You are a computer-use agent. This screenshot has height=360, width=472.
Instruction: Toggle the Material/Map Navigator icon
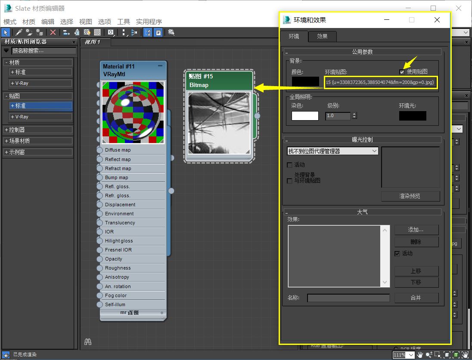148,32
